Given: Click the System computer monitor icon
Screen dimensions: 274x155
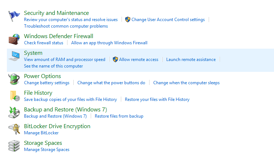Looking at the screenshot, I should point(14,56).
